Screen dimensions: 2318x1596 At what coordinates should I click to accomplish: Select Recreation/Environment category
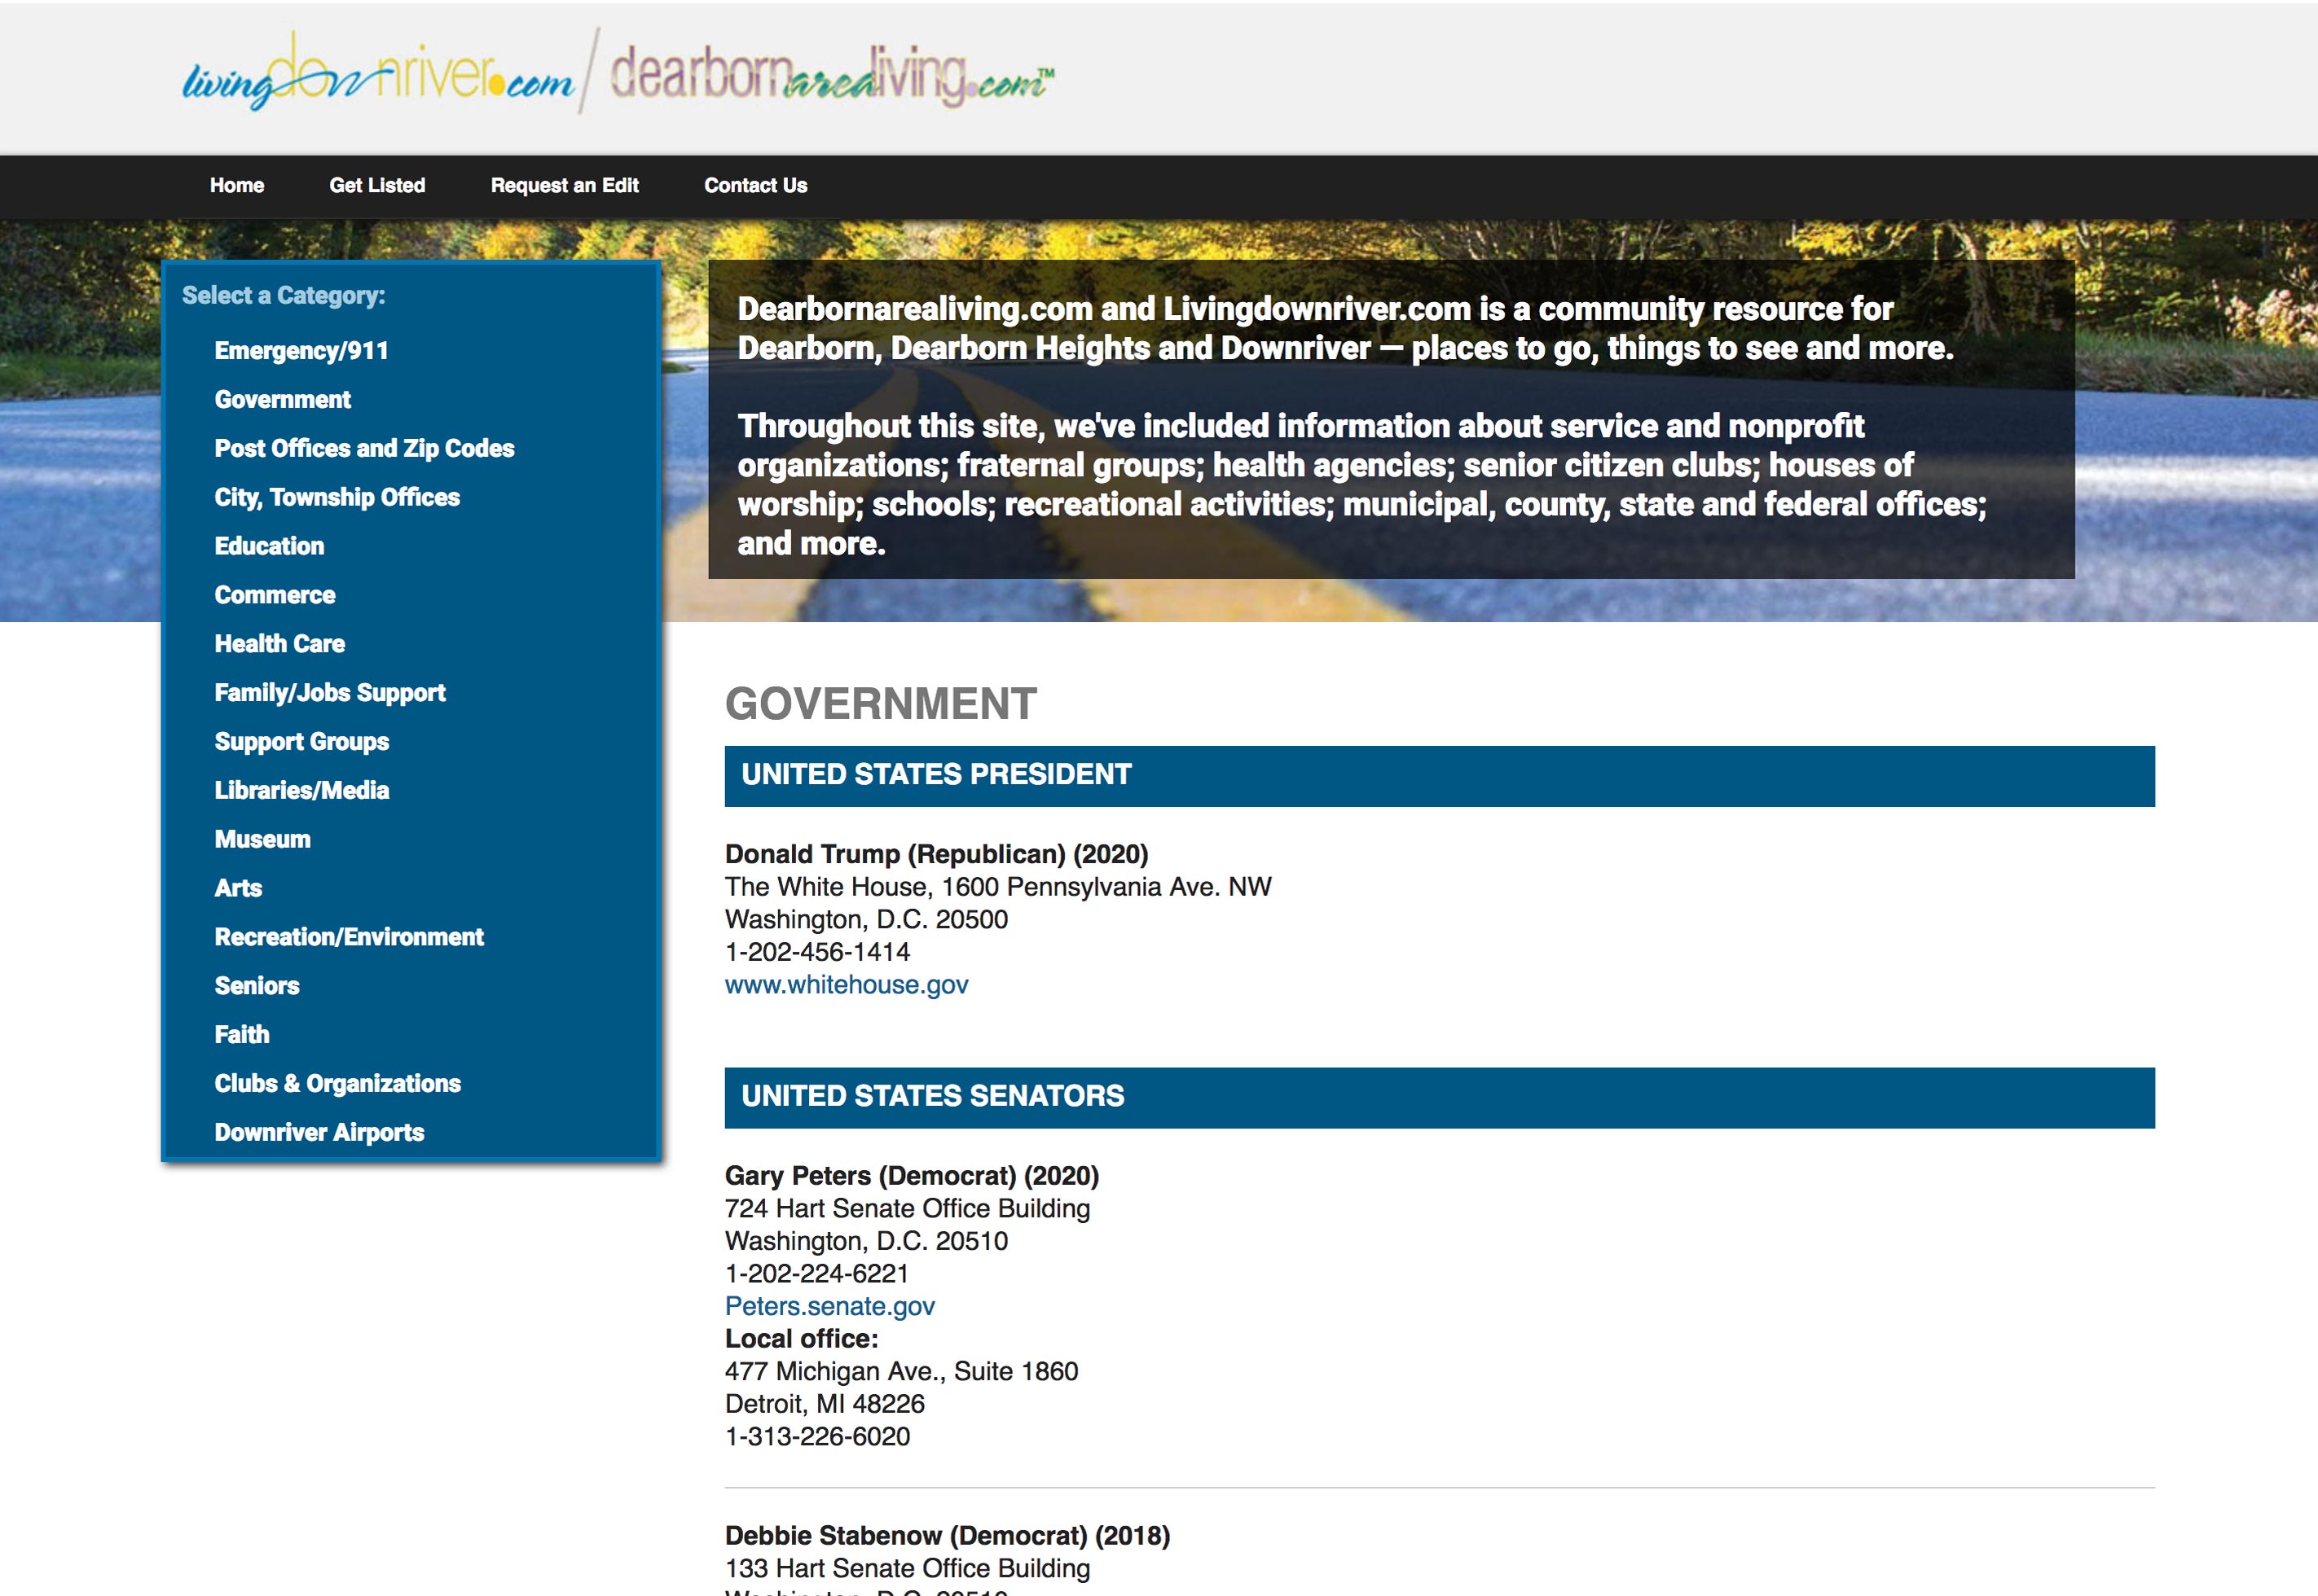coord(350,938)
